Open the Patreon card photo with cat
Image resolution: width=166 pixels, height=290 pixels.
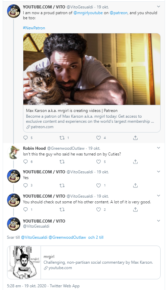point(92,69)
